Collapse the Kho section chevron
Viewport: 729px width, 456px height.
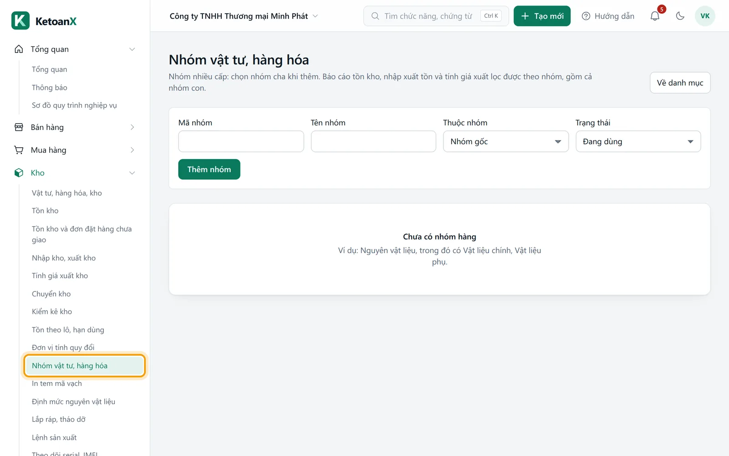pyautogui.click(x=132, y=173)
